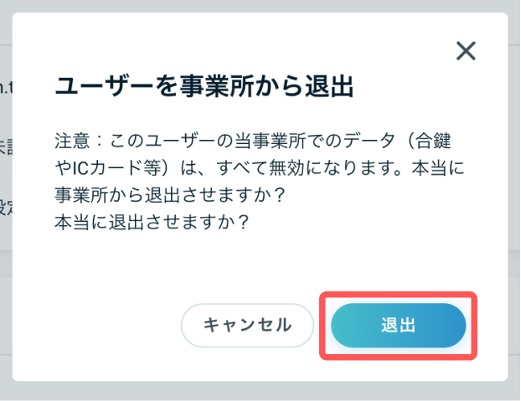The width and height of the screenshot is (521, 401).
Task: Close the dialog with the X icon
Action: click(466, 51)
